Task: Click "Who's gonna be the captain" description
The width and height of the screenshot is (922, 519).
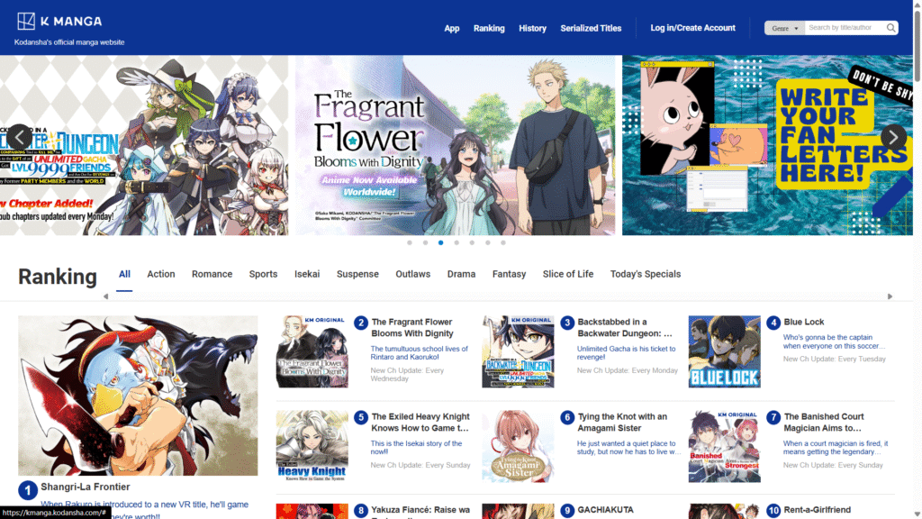Action: (834, 341)
